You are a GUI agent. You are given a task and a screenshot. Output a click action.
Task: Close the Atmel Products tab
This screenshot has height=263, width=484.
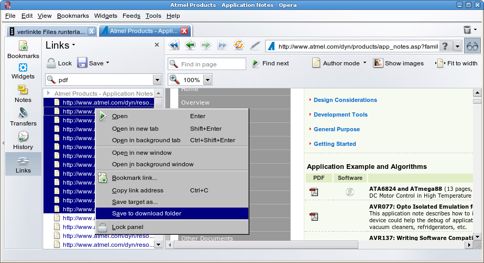(184, 31)
